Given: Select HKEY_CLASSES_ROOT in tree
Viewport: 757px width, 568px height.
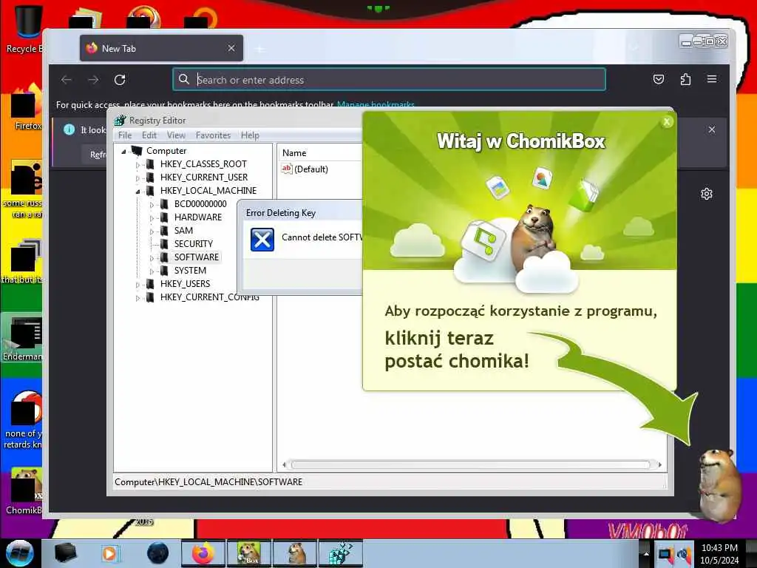Looking at the screenshot, I should (203, 164).
